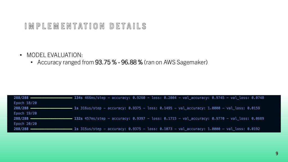Click the loss: 0.1715 value
The image size is (288, 162).
click(x=163, y=119)
